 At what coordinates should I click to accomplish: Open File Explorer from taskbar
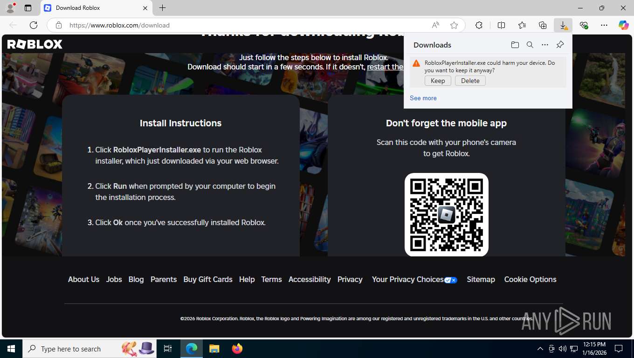pos(214,349)
